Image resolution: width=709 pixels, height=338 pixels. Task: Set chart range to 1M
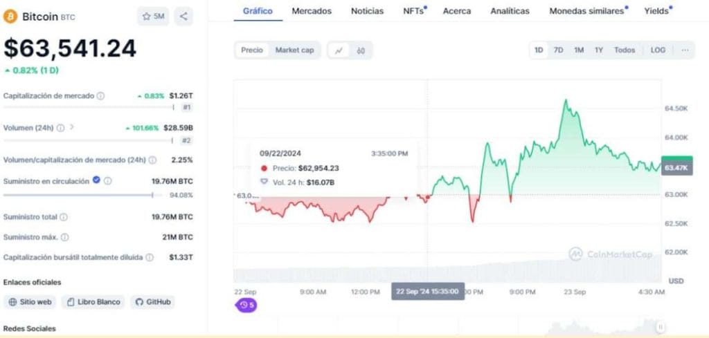click(579, 50)
